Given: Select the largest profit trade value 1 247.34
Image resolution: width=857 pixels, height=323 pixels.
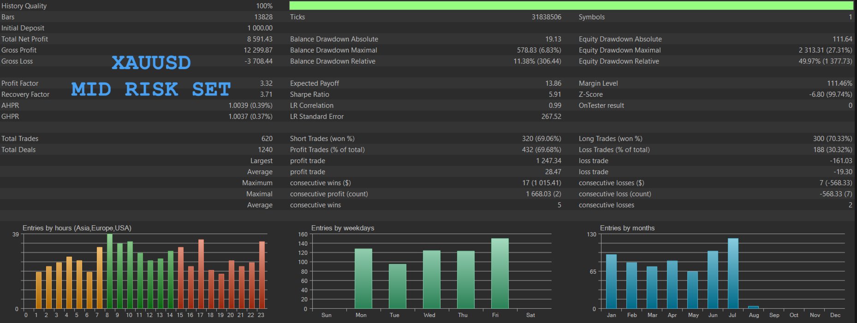Looking at the screenshot, I should tap(549, 161).
